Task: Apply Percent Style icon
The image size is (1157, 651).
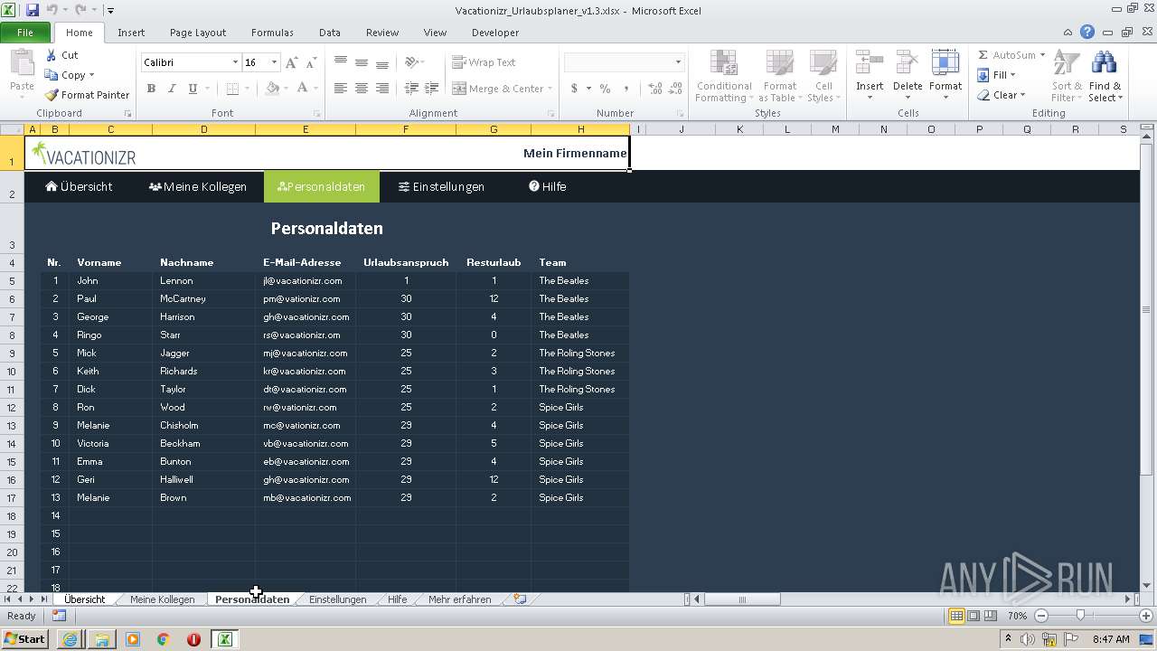Action: click(605, 89)
